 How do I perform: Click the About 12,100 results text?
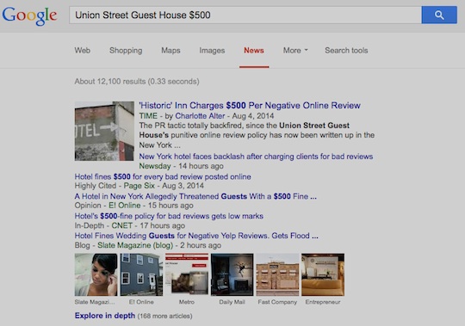coord(137,82)
